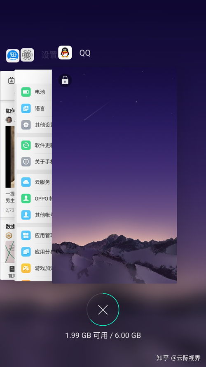Tap the 应用管理 app management icon
The height and width of the screenshot is (367, 206).
[26, 235]
